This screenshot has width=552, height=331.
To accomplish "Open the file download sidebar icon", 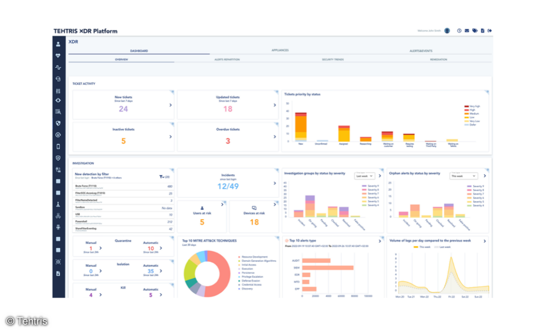I will (x=58, y=274).
